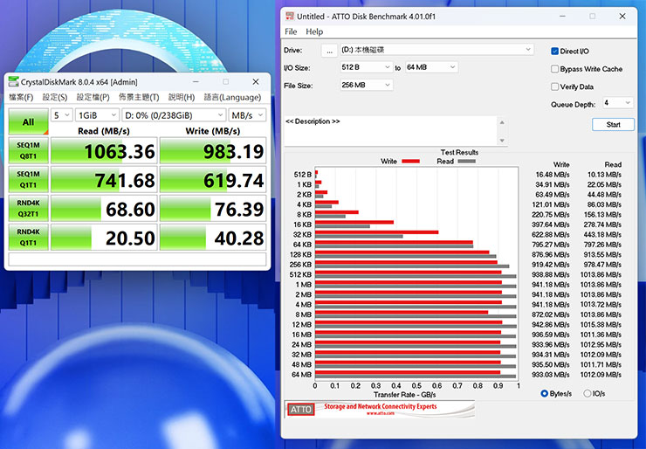
Task: Click the CrystalDiskMark app icon in title bar
Action: click(x=14, y=81)
